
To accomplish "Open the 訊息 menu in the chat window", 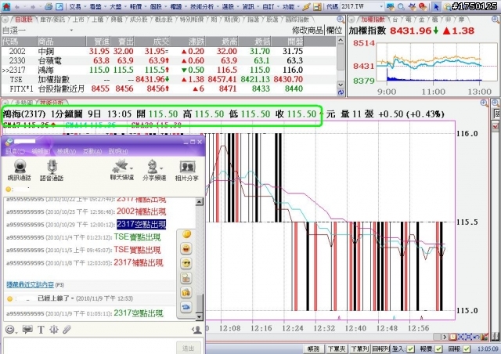I will 15,151.
